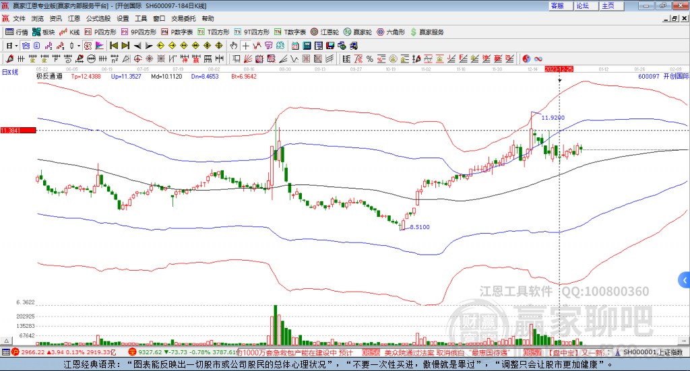Image resolution: width=690 pixels, height=371 pixels.
Task: Select the circled crosshair target tool
Action: 137,59
